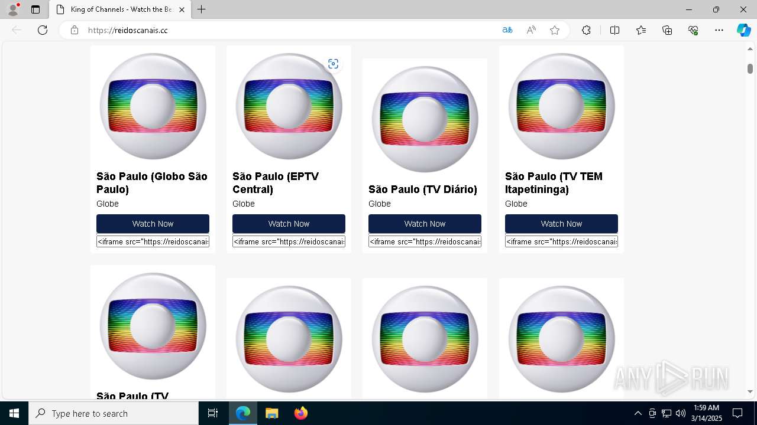Open the browser profile avatar
The image size is (757, 425).
(13, 9)
